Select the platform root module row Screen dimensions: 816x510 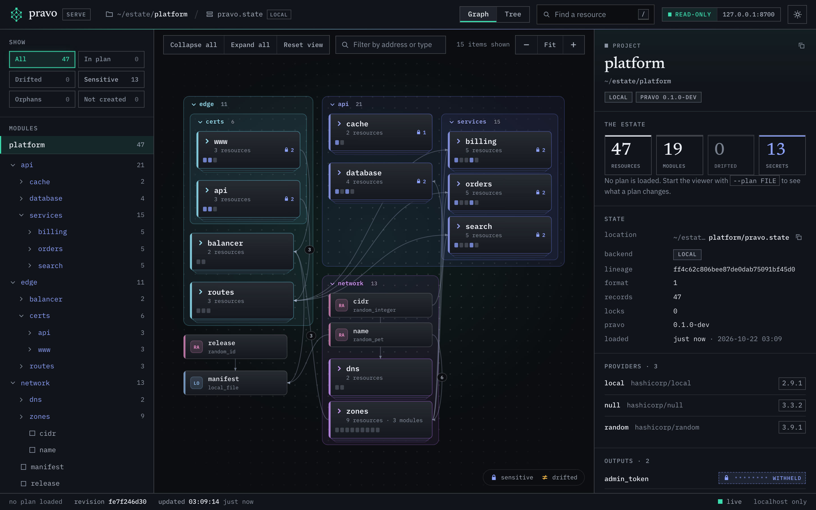click(77, 145)
